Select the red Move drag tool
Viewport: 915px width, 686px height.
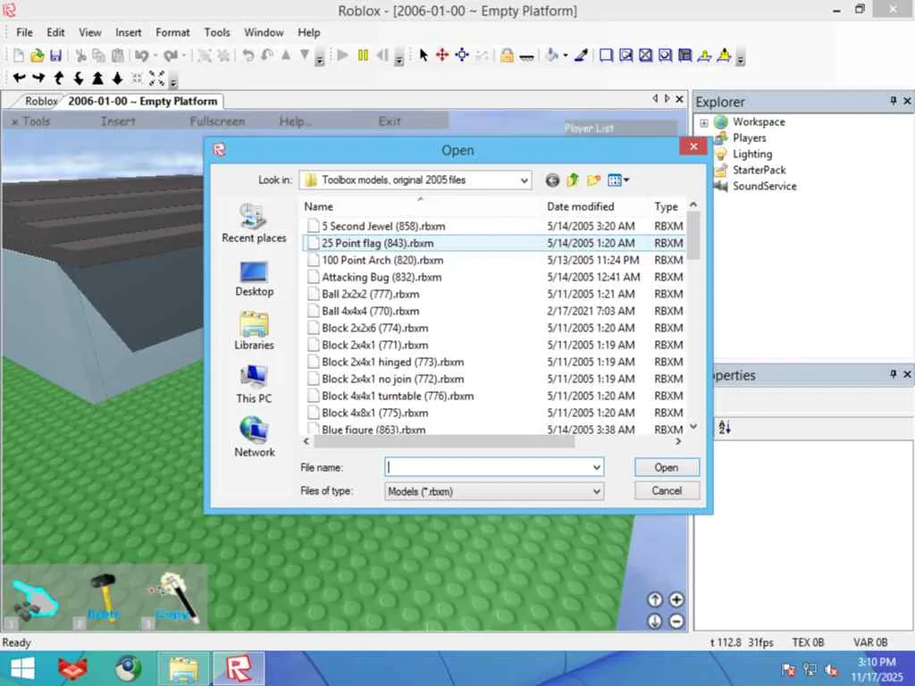click(442, 55)
